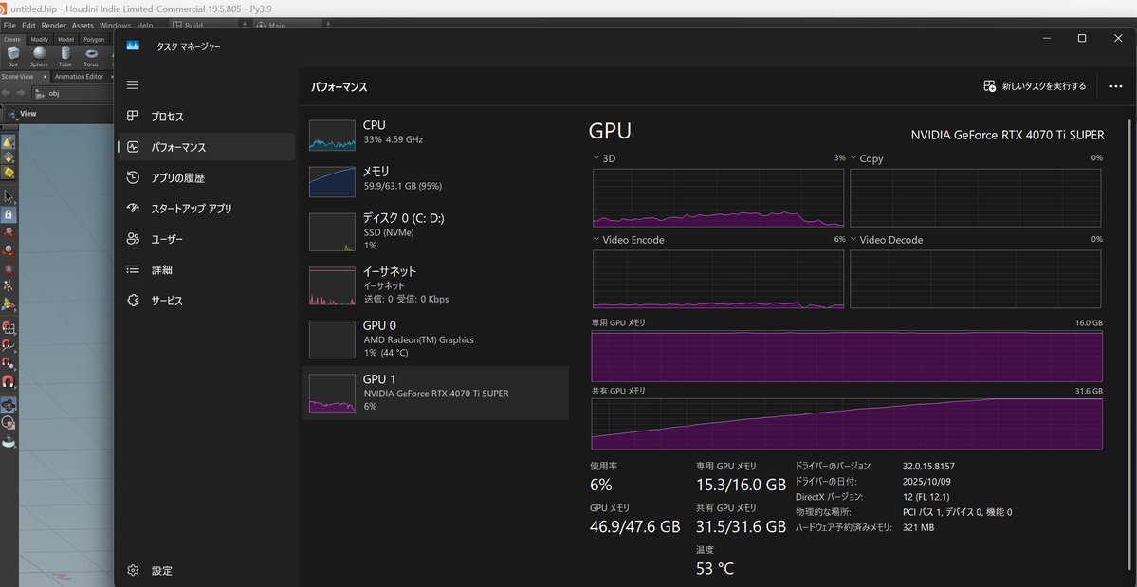Toggle Houdini grid snapping magnet
This screenshot has height=587, width=1137.
click(x=8, y=327)
